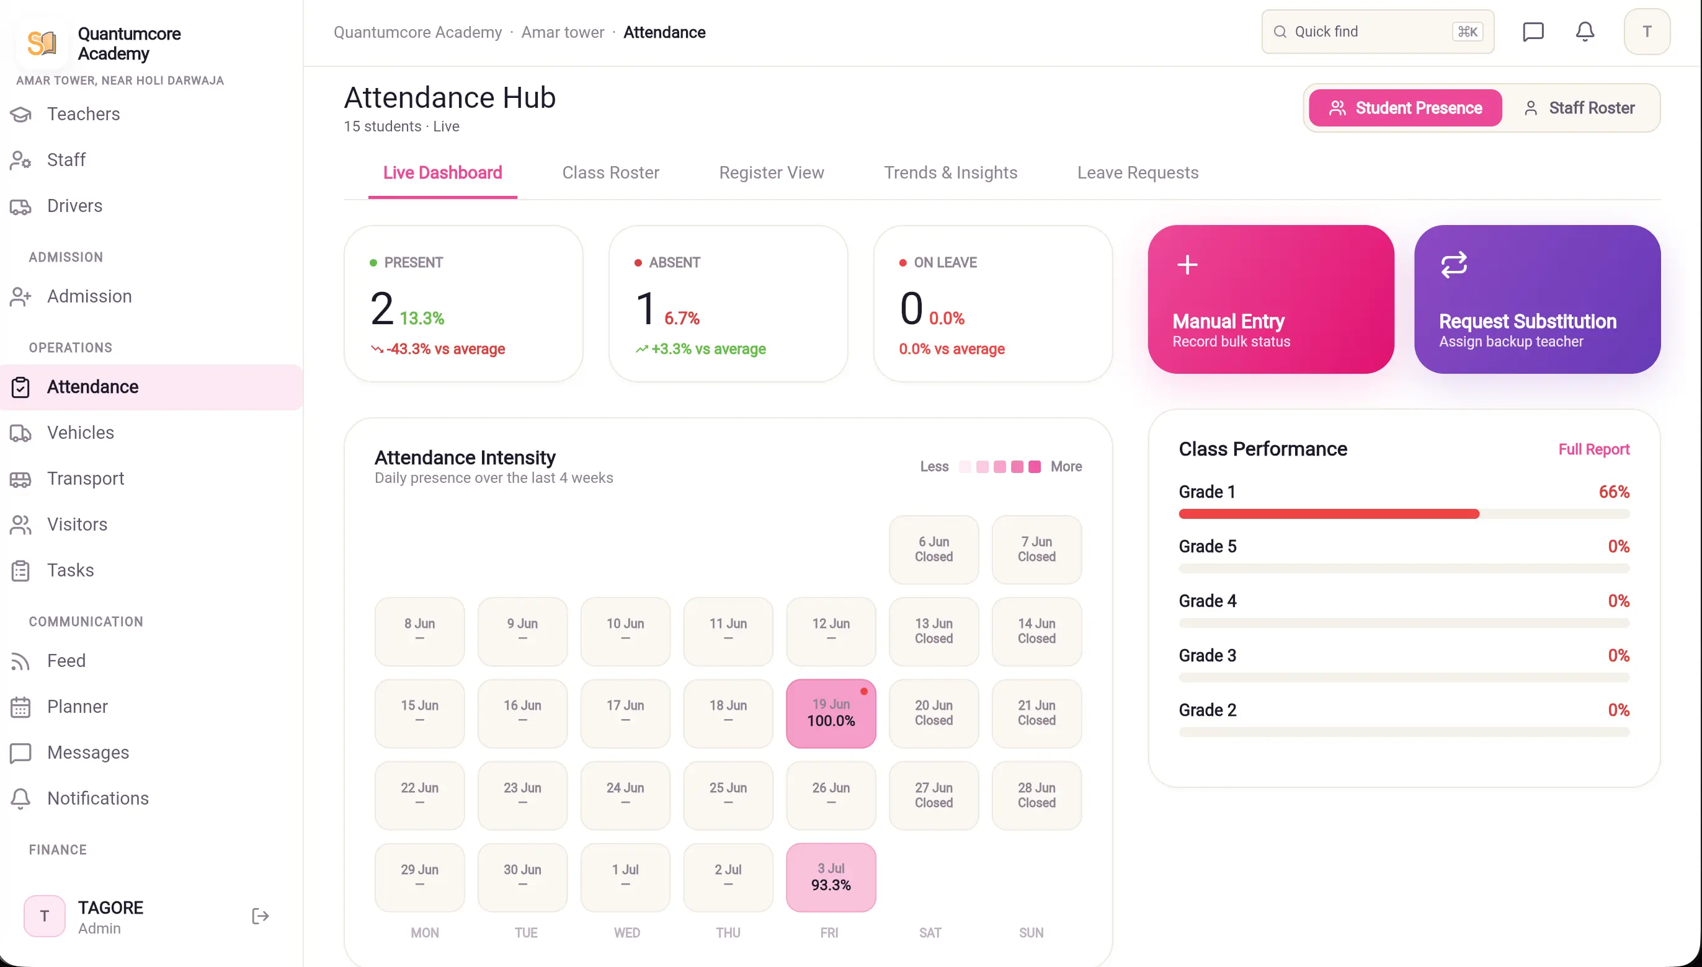
Task: Click the logout icon beside TAGORE
Action: click(261, 916)
